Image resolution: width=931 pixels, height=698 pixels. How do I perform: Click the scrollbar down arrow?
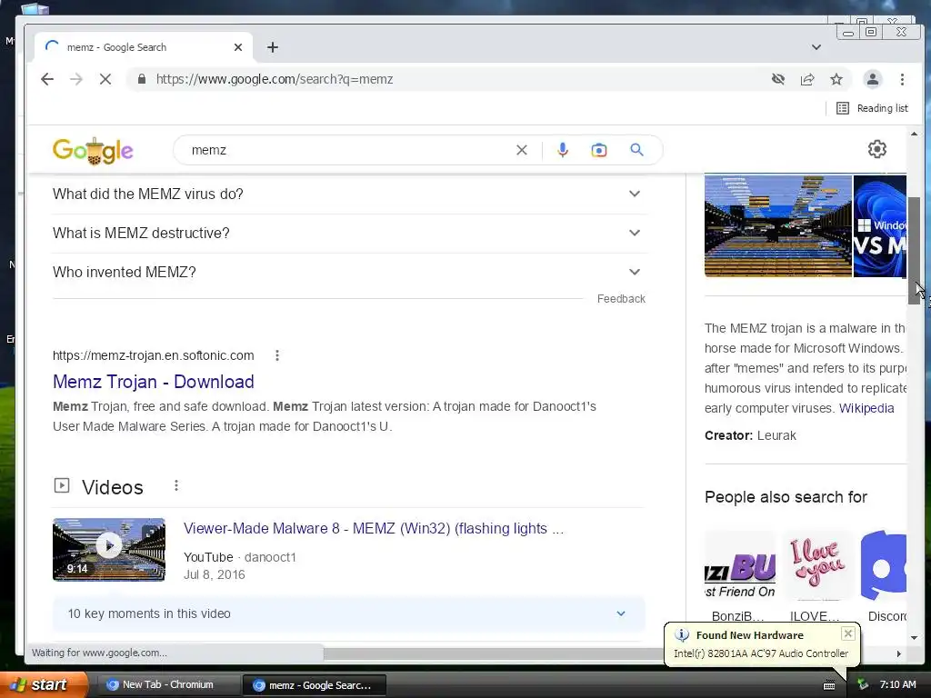click(x=914, y=637)
